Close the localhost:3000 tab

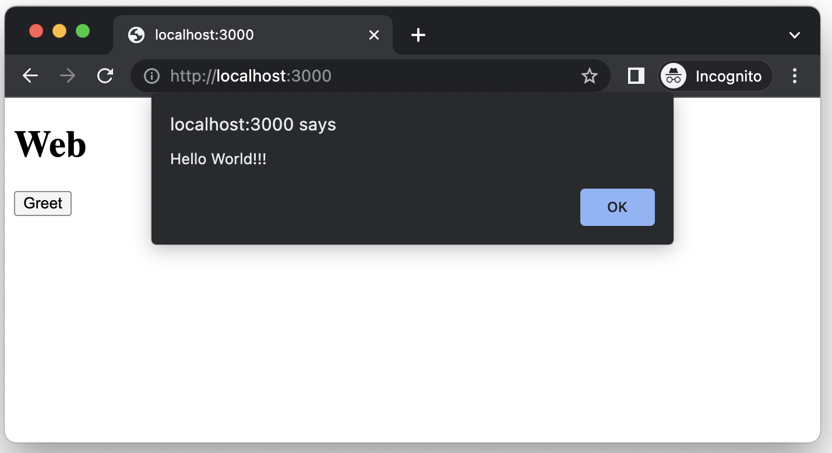coord(373,35)
